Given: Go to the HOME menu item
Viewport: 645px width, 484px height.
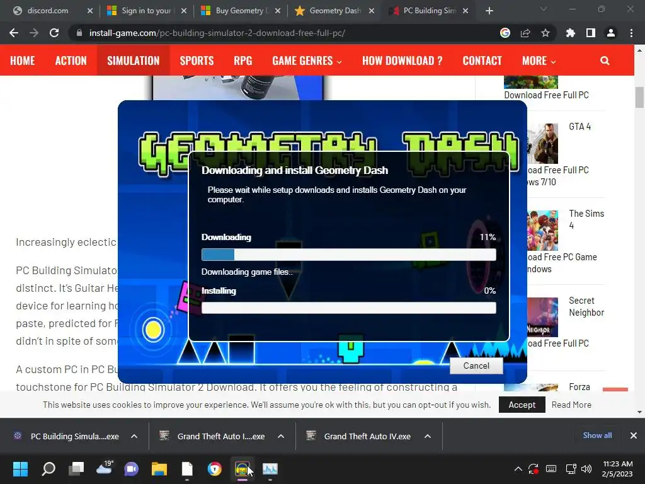Looking at the screenshot, I should [22, 61].
